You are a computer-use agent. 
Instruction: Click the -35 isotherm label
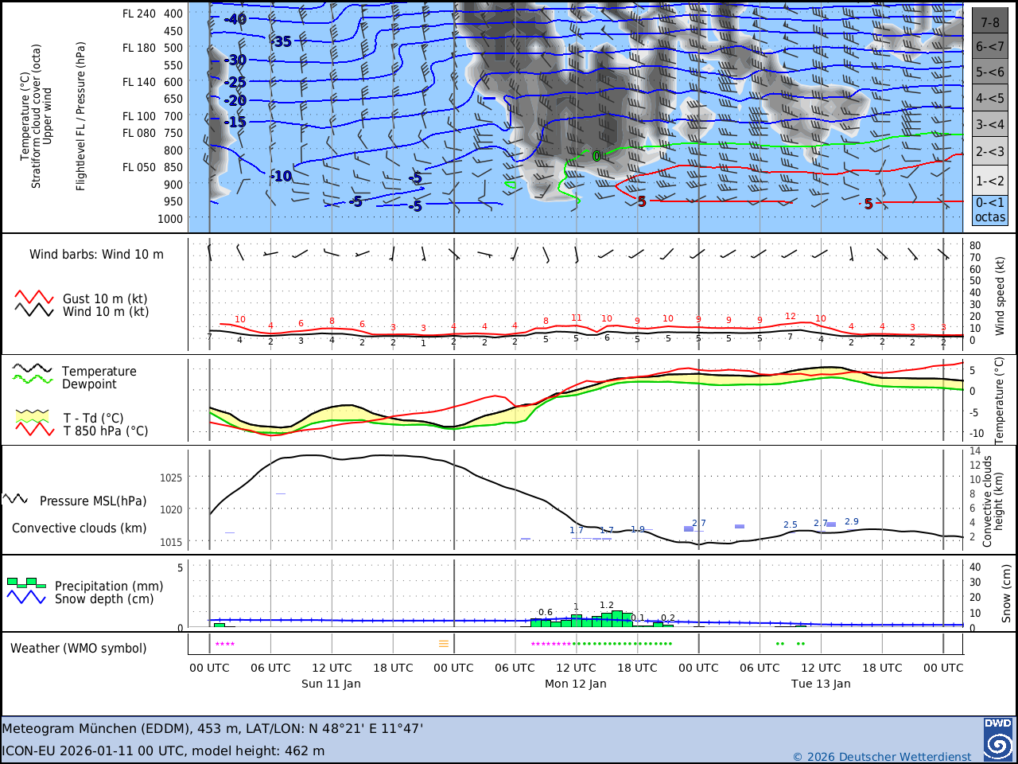tap(282, 41)
